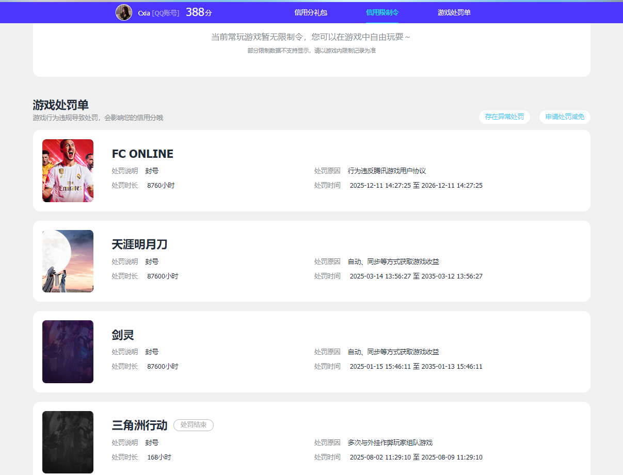Click the 2025-01-15 15:46:11 penalty time
Image resolution: width=623 pixels, height=475 pixels.
pos(416,366)
